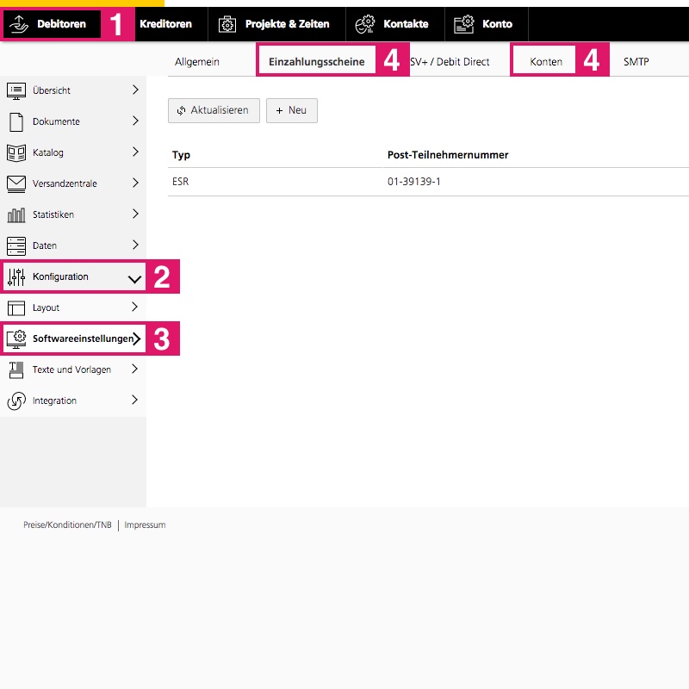Screen dimensions: 689x689
Task: Click the Konfiguration sliders icon
Action: click(x=16, y=276)
